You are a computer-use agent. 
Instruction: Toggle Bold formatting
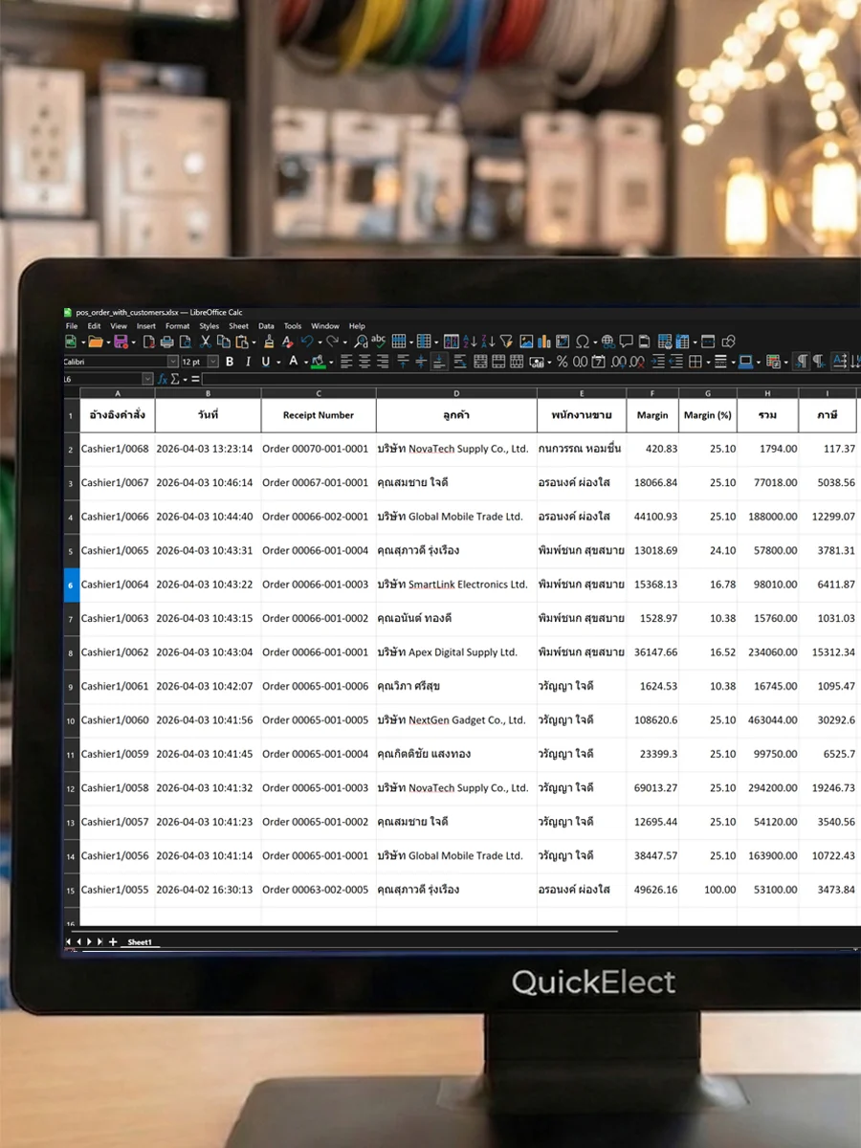tap(230, 362)
